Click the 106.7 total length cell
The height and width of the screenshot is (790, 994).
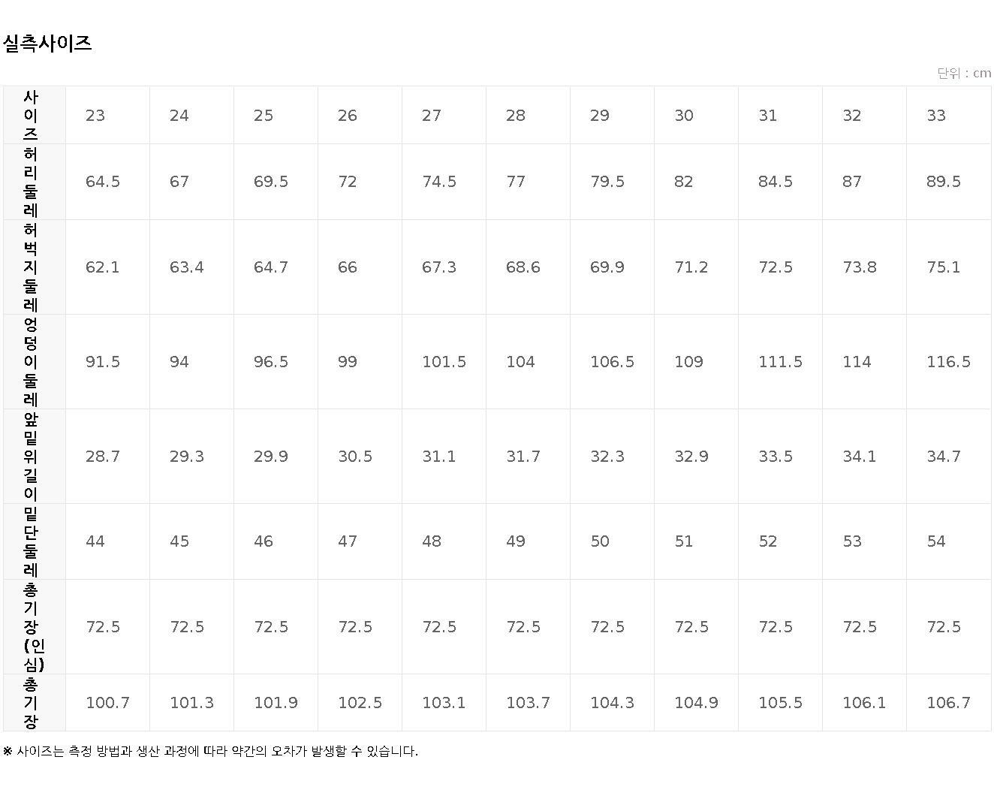[x=948, y=703]
